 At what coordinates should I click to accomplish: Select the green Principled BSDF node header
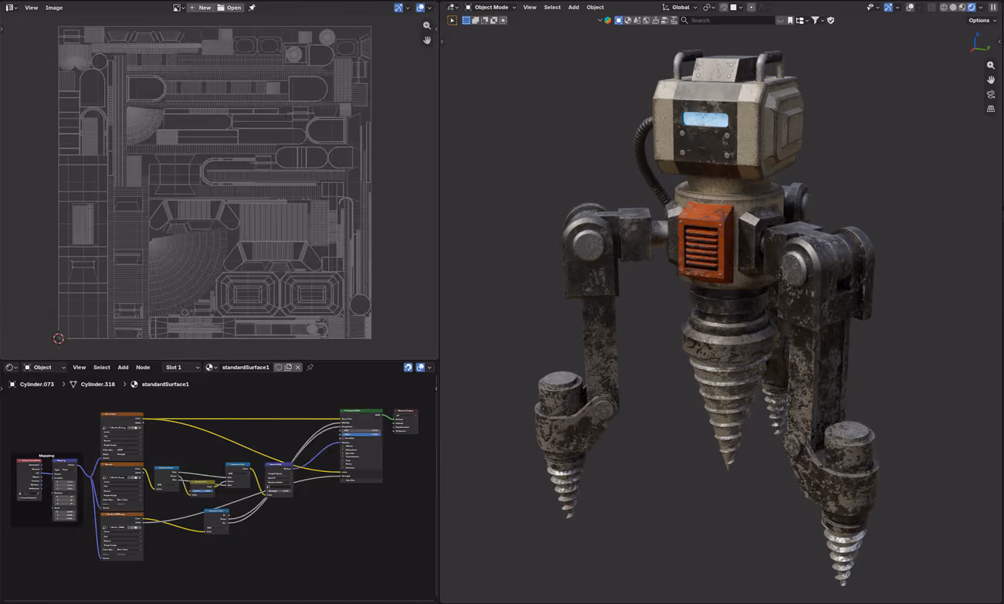[361, 412]
